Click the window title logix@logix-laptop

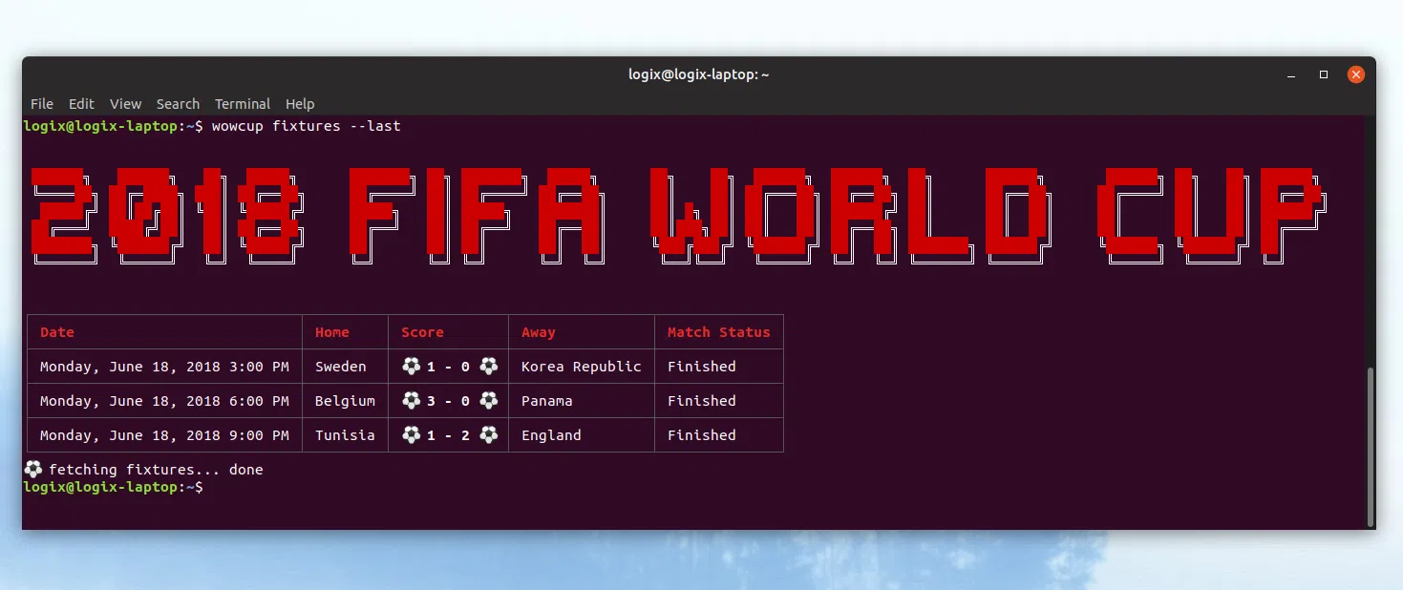coord(699,74)
